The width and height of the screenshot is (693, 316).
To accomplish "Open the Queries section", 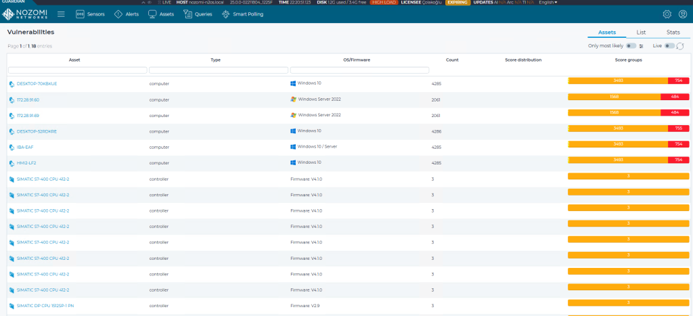I will pos(198,14).
